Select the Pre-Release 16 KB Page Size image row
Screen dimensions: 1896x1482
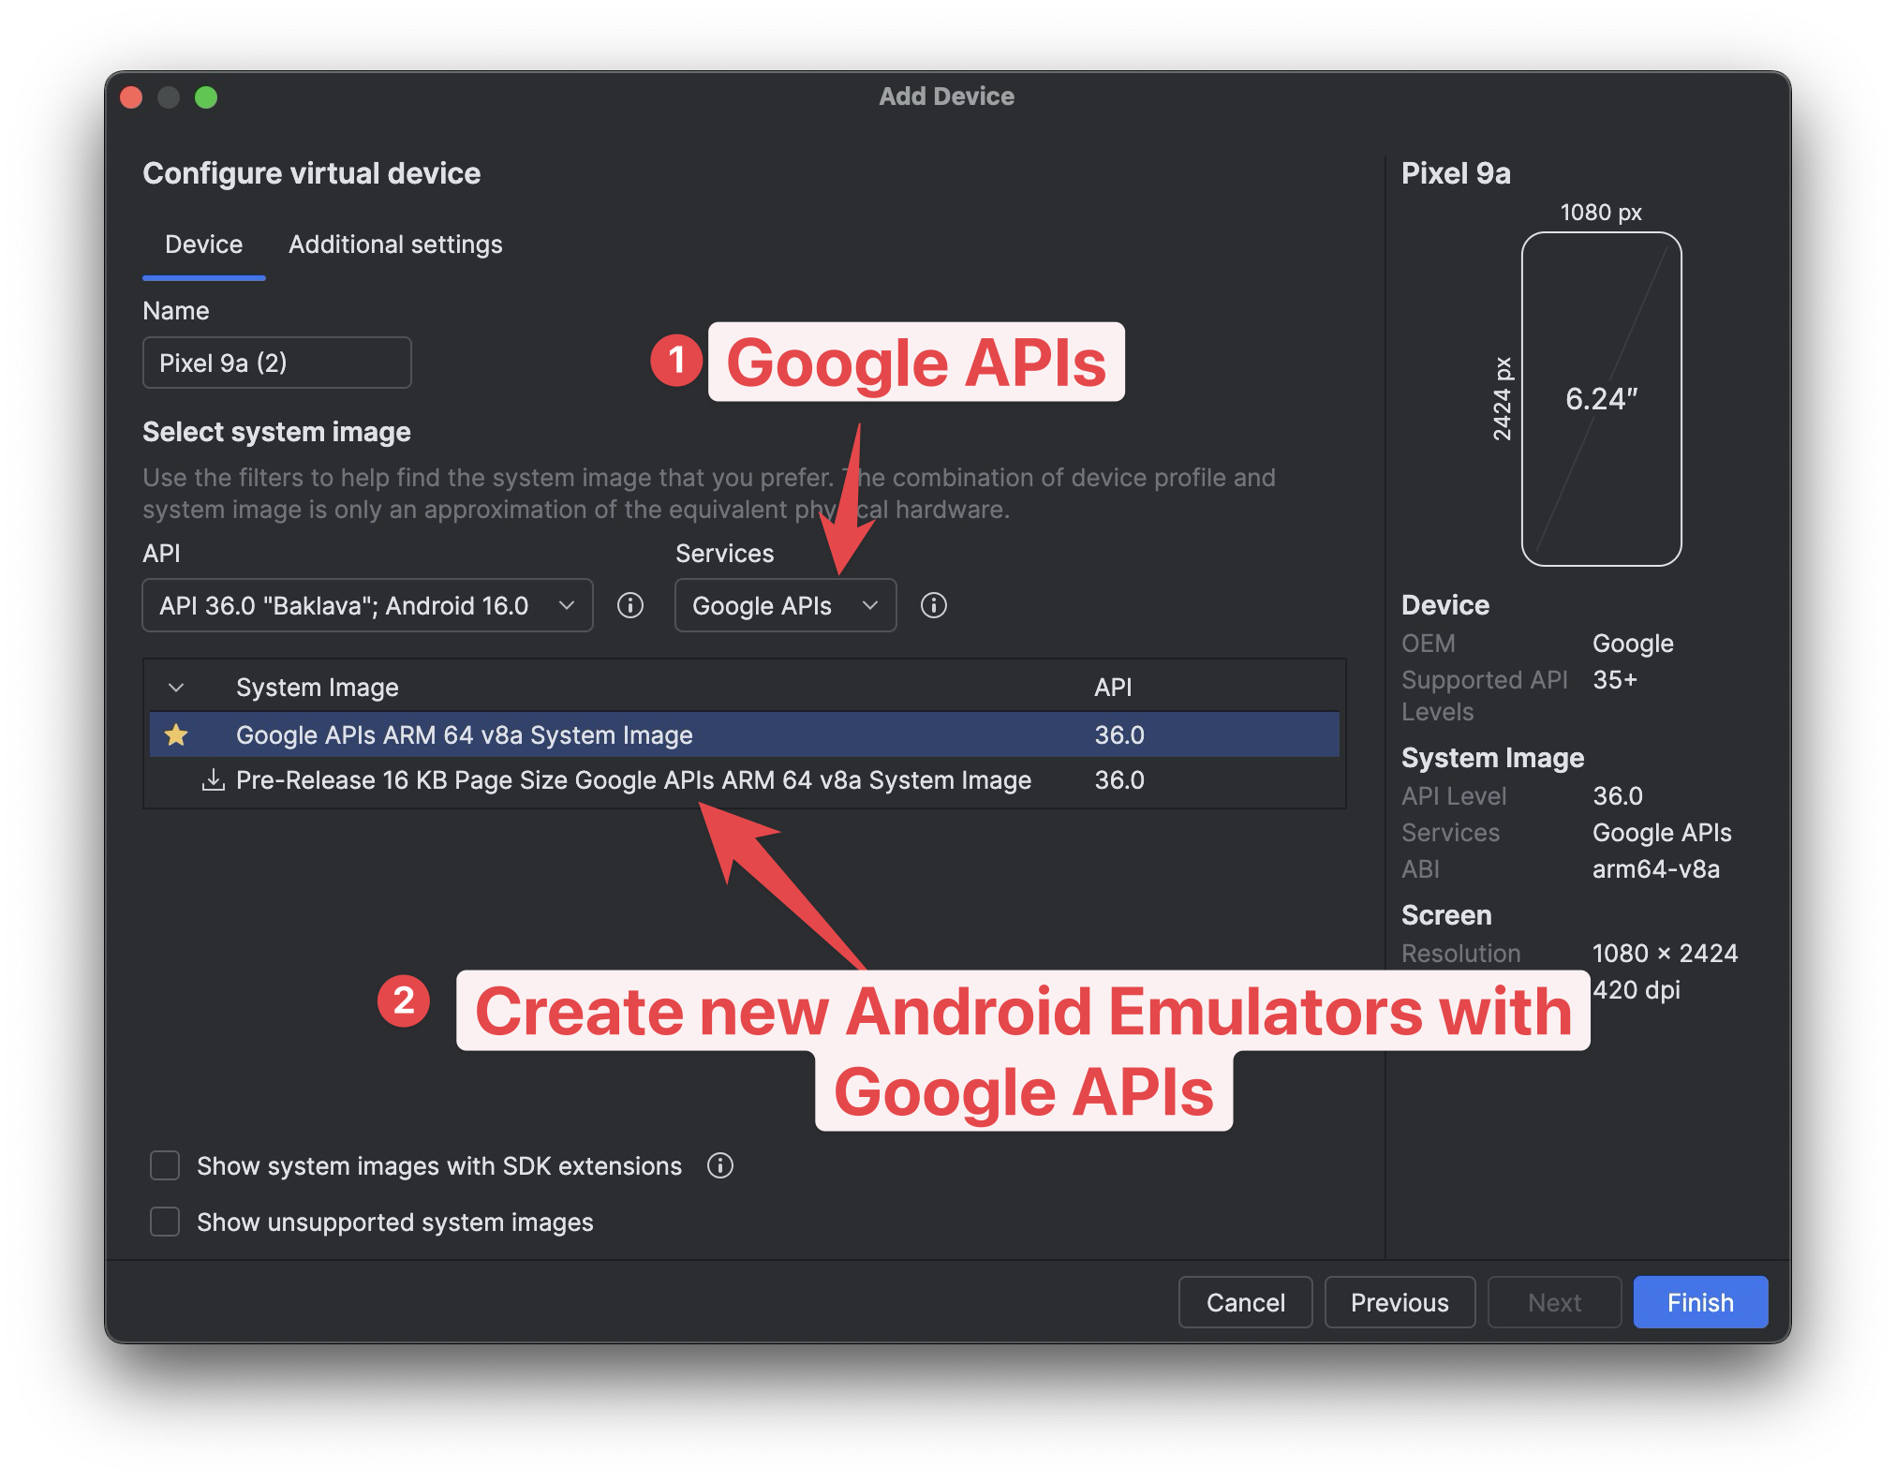(x=633, y=779)
